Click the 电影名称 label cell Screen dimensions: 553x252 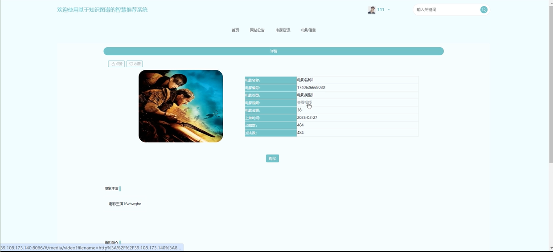(270, 80)
